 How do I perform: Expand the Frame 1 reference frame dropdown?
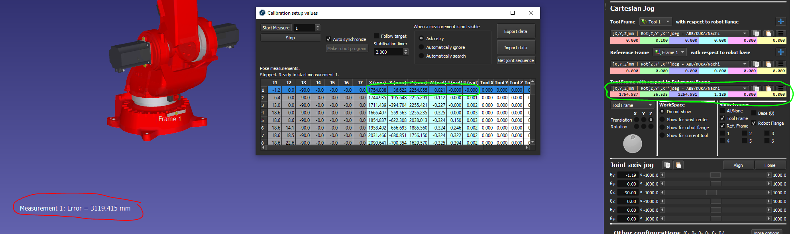[670, 52]
